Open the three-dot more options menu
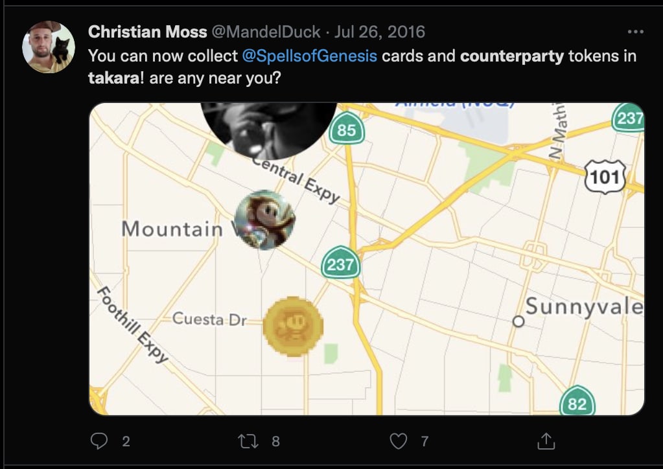This screenshot has height=469, width=663. pos(636,32)
